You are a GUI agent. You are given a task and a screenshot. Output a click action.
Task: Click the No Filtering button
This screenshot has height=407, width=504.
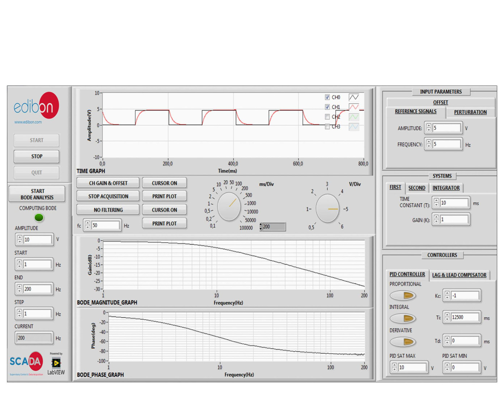(x=108, y=210)
